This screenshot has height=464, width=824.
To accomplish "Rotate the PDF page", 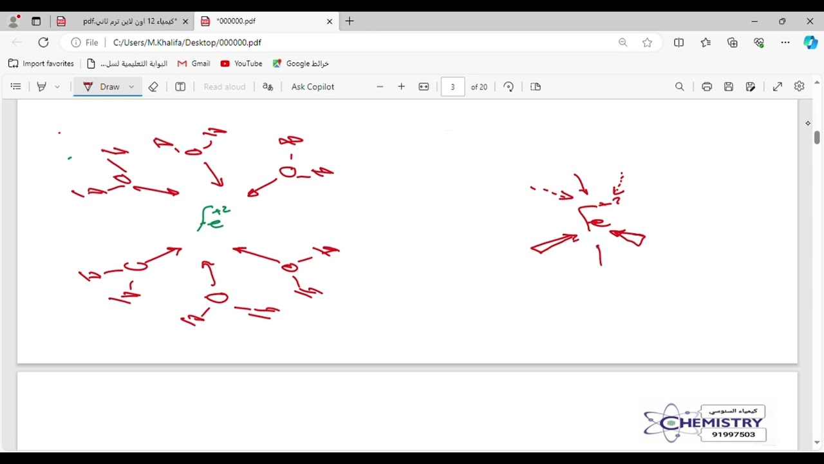I will point(509,86).
